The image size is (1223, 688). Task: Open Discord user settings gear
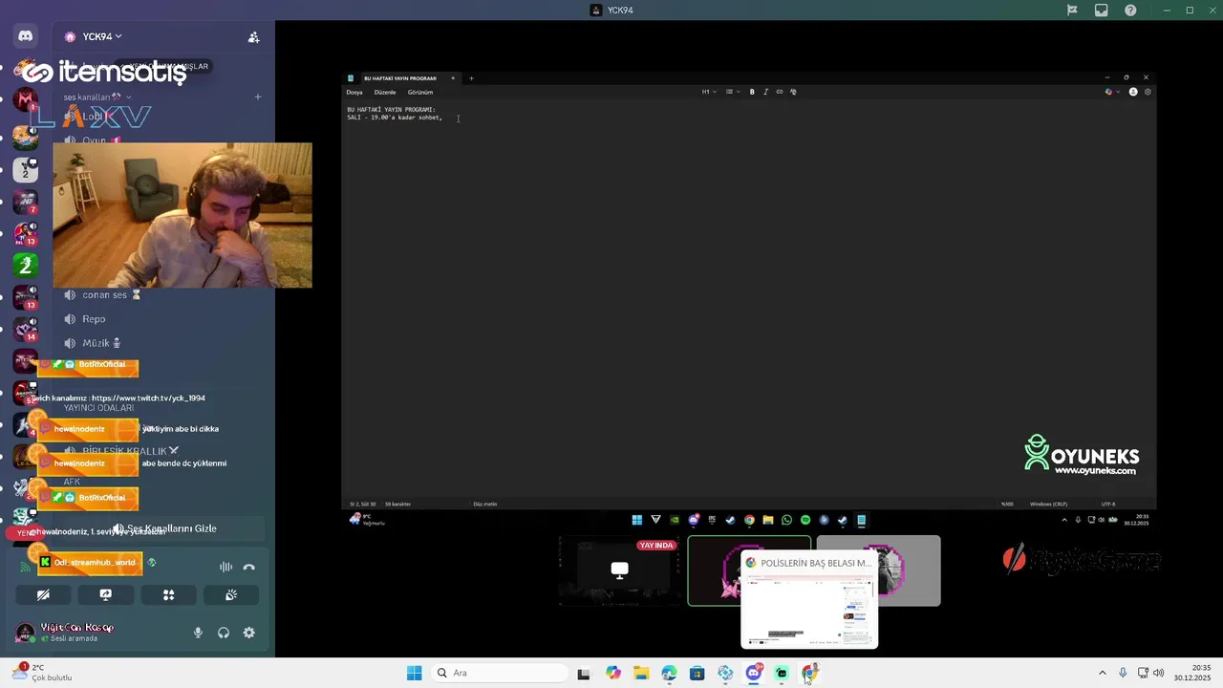tap(248, 633)
